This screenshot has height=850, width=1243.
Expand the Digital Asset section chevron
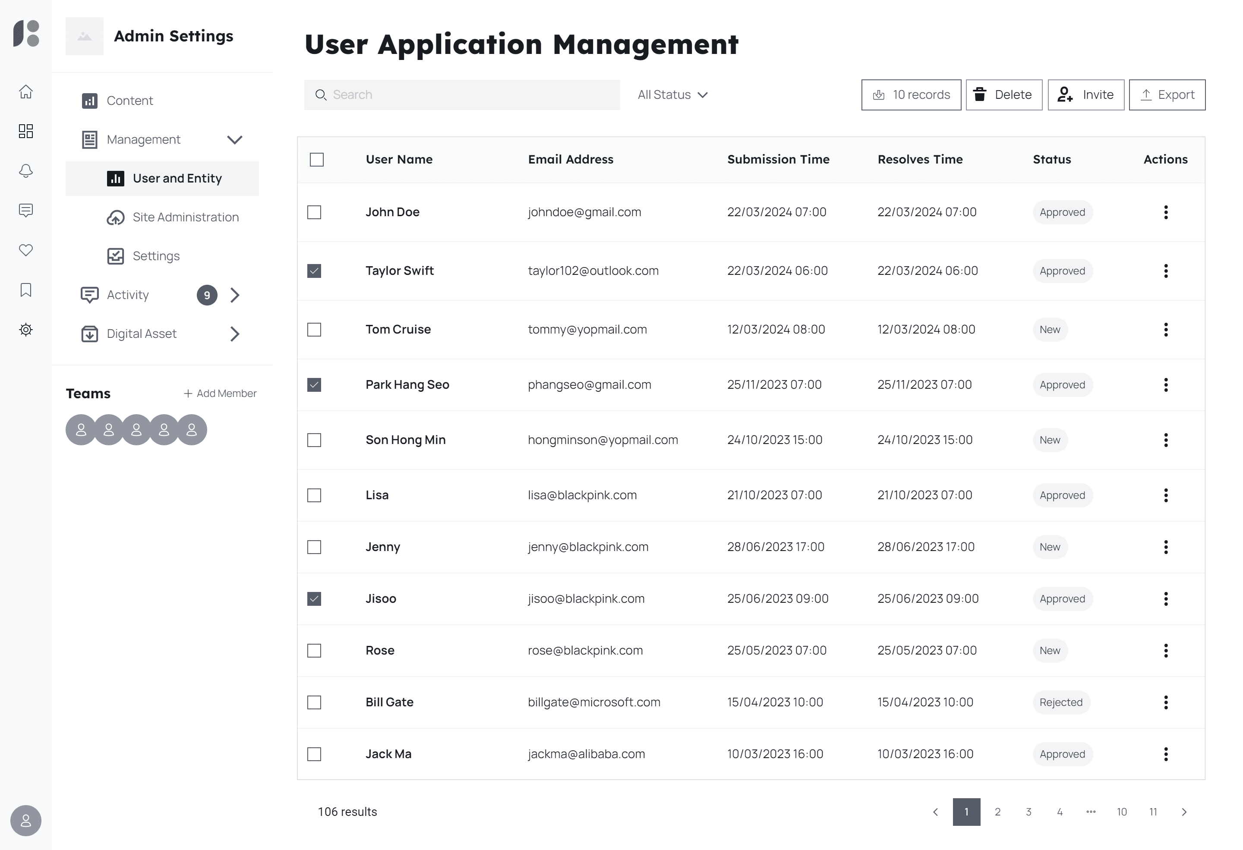pyautogui.click(x=235, y=334)
